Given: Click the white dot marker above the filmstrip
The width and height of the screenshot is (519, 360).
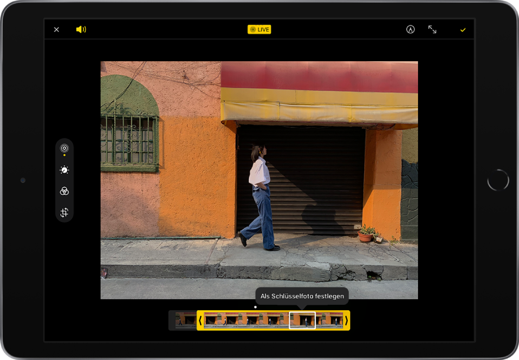Looking at the screenshot, I should tap(256, 307).
